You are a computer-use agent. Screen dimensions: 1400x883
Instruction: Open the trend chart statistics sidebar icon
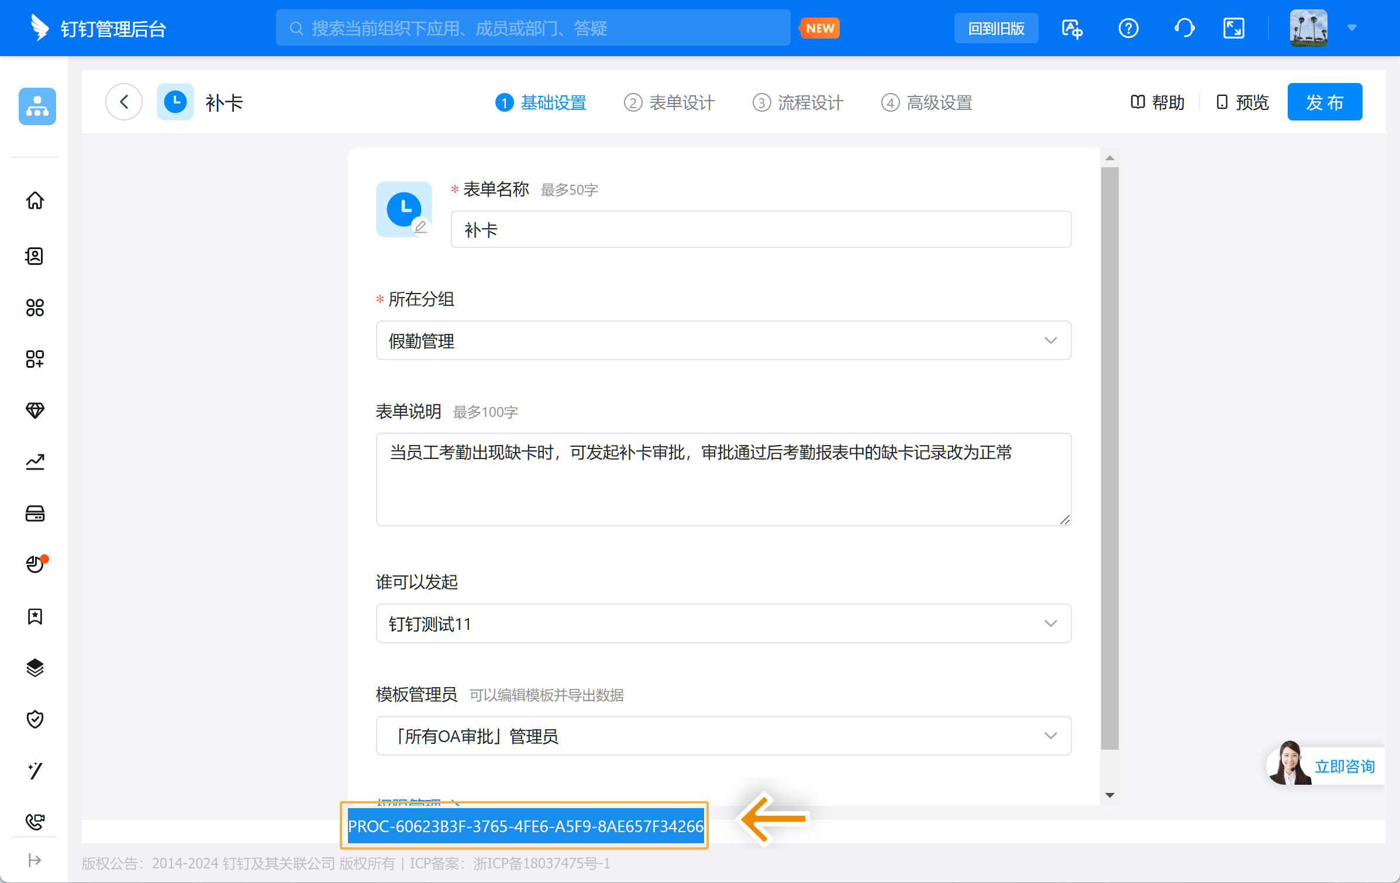tap(35, 462)
